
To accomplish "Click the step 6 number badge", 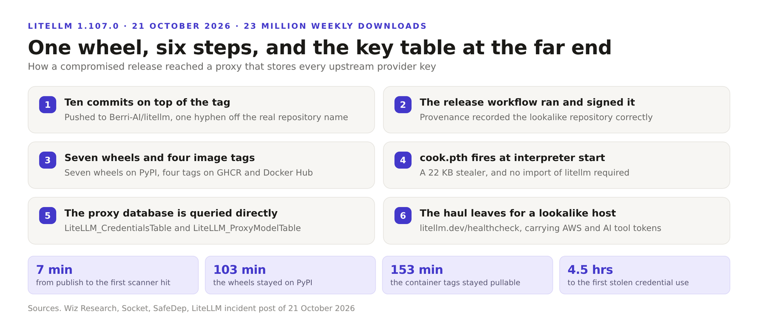I will tap(403, 215).
